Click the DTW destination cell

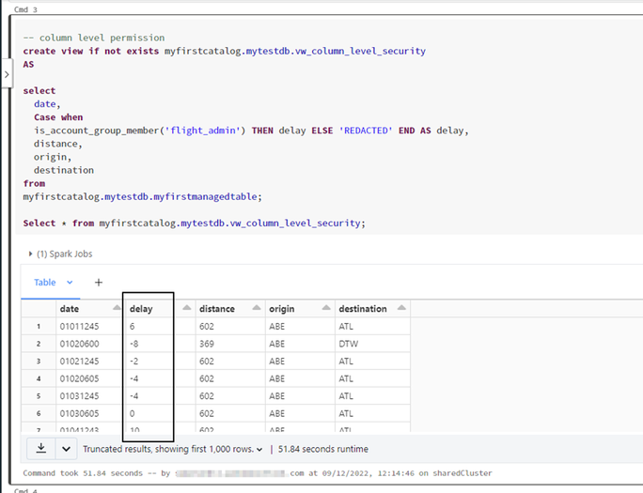click(372, 344)
